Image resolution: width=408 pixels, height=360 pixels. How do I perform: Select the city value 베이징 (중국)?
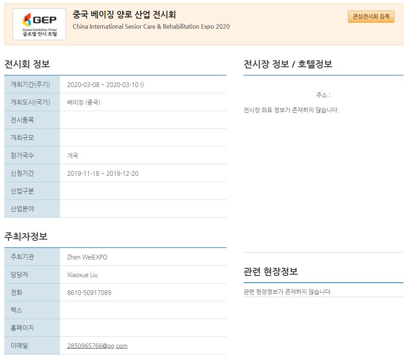click(x=84, y=102)
